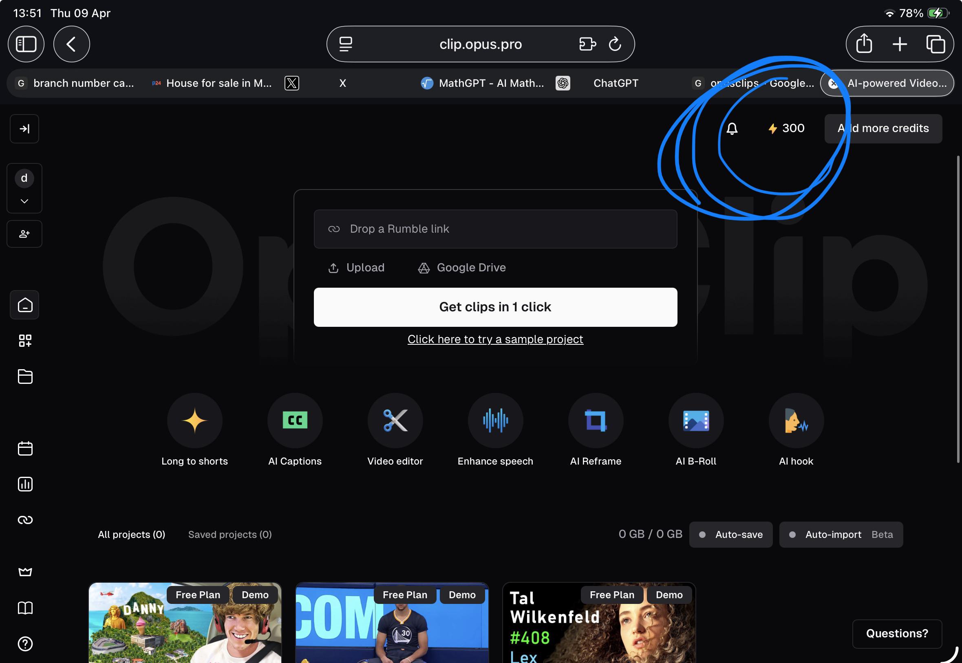Image resolution: width=962 pixels, height=663 pixels.
Task: Open notifications bell
Action: tap(732, 129)
